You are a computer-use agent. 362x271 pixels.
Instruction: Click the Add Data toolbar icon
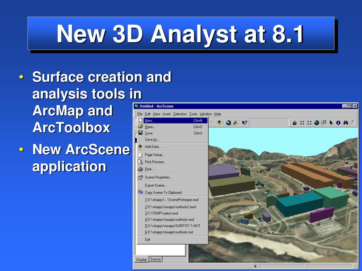click(x=219, y=122)
